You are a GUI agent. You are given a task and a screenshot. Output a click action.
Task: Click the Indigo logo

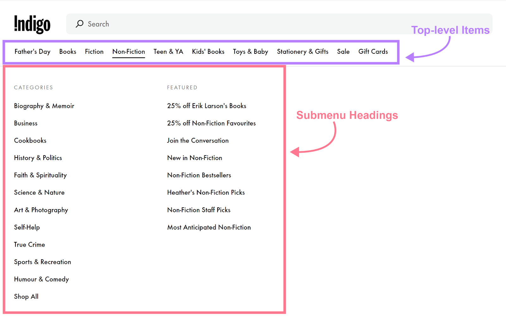(32, 24)
